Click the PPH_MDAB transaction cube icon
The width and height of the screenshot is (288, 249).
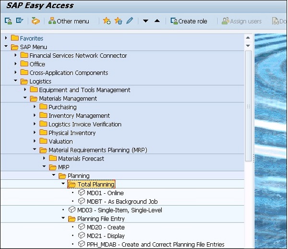82,244
